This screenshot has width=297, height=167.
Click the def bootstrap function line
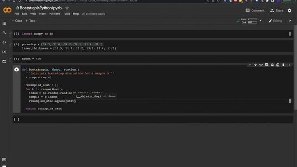pyautogui.click(x=51, y=70)
